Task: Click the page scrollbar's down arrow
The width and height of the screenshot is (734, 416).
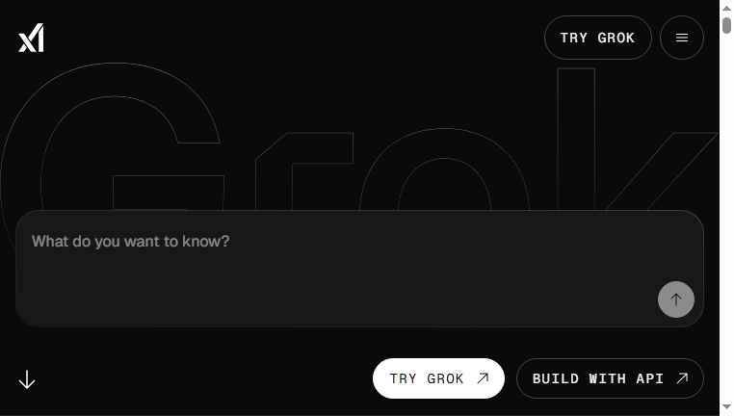Action: click(x=726, y=406)
